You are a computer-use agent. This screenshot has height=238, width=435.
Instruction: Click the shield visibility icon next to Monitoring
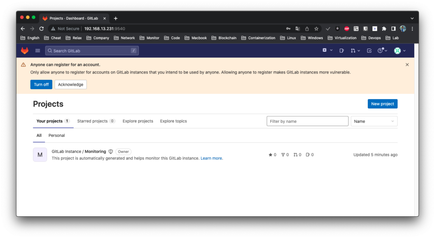111,151
